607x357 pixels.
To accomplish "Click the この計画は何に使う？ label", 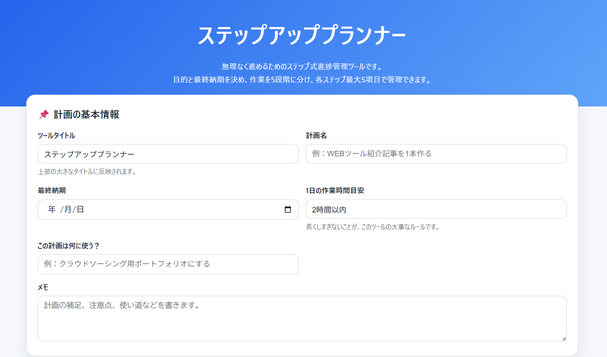I will pyautogui.click(x=68, y=246).
